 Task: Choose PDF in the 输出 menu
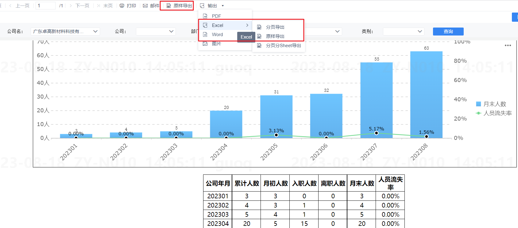coord(225,16)
